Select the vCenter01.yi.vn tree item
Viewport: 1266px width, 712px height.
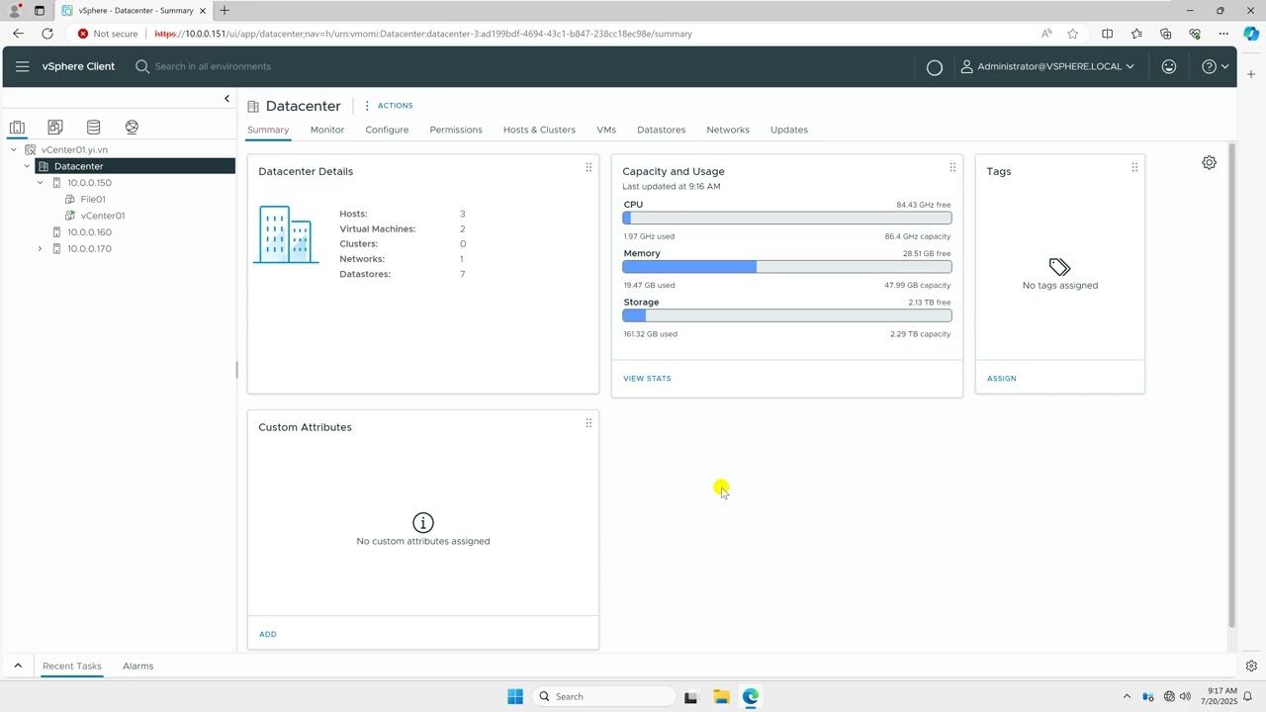[x=74, y=149]
